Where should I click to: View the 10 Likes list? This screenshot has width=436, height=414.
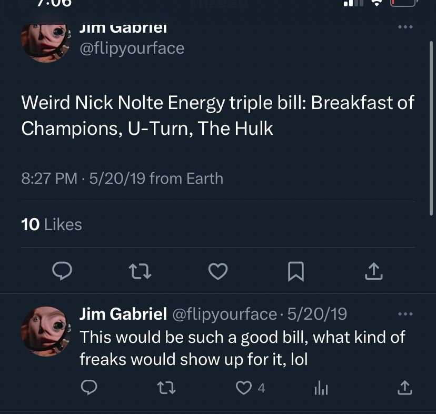click(x=51, y=224)
